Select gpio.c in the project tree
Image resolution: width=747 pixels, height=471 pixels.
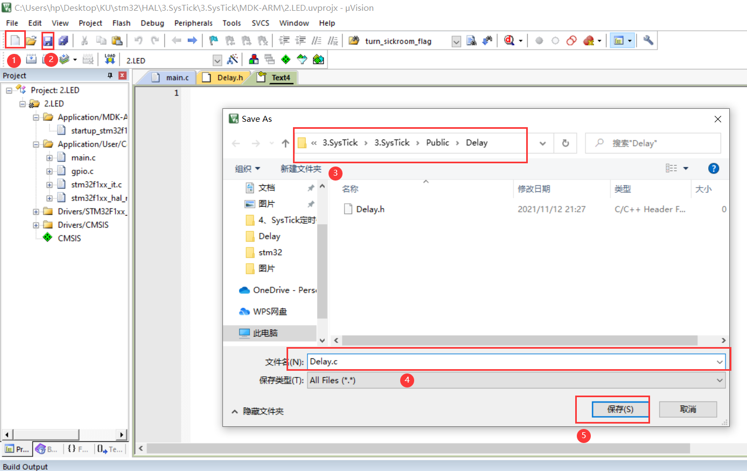[82, 171]
